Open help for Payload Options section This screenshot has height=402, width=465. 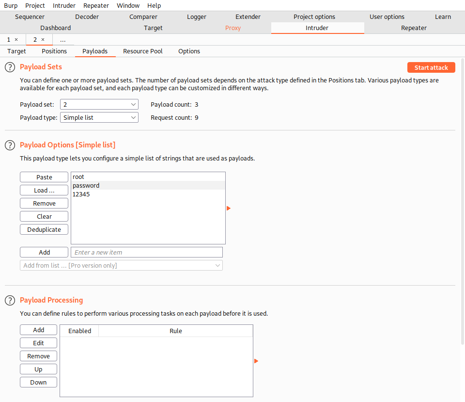coord(10,145)
